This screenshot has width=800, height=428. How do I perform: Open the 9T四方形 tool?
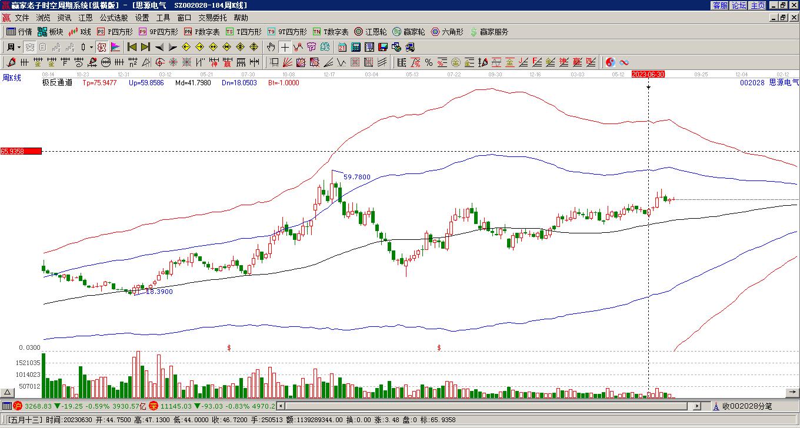pyautogui.click(x=286, y=32)
